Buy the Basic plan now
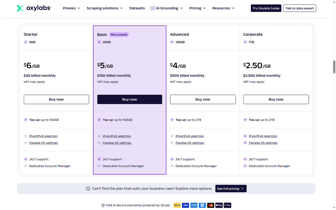 [130, 99]
